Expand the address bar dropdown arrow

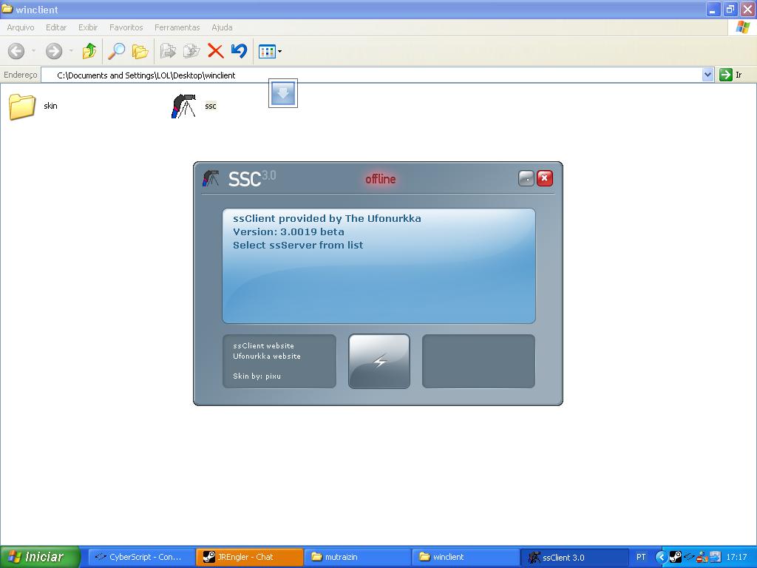tap(707, 75)
